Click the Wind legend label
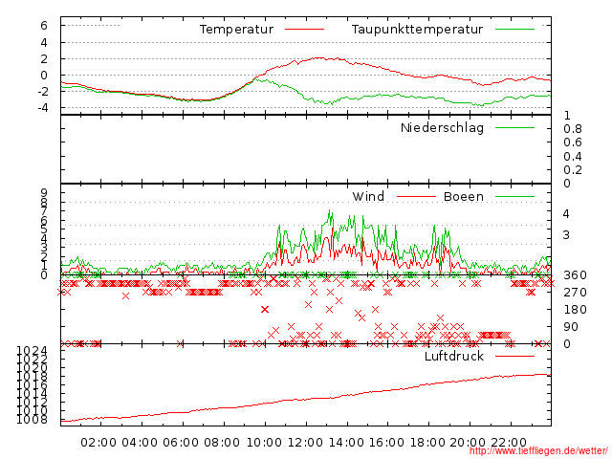The image size is (612, 459). tap(368, 196)
